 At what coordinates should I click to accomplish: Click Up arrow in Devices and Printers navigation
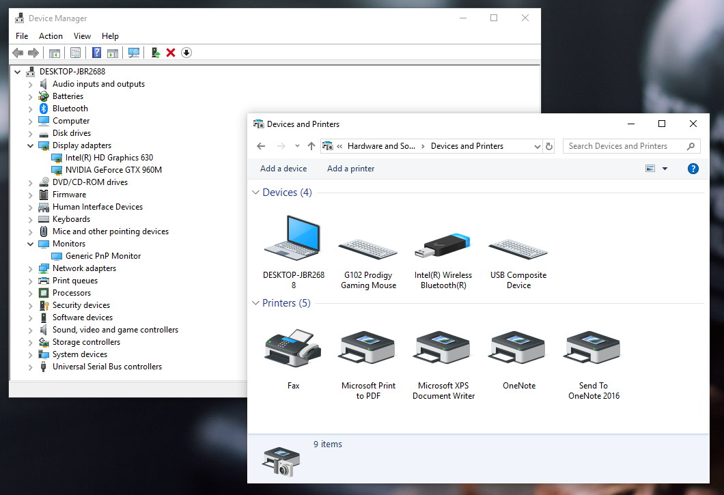point(311,146)
